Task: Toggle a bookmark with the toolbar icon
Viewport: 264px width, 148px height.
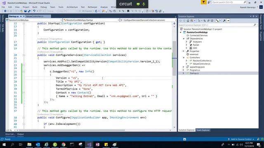Action: point(128,11)
